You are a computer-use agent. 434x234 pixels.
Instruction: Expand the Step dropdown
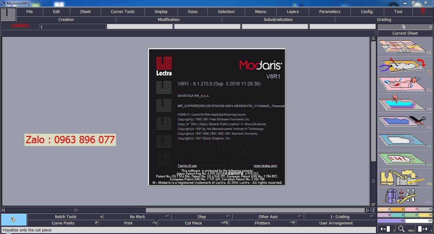coord(202,217)
